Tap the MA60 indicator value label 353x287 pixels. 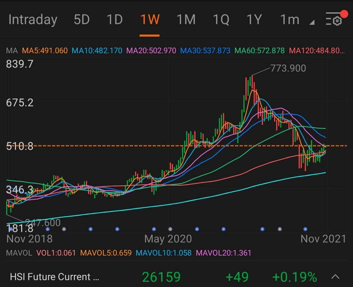pyautogui.click(x=260, y=51)
